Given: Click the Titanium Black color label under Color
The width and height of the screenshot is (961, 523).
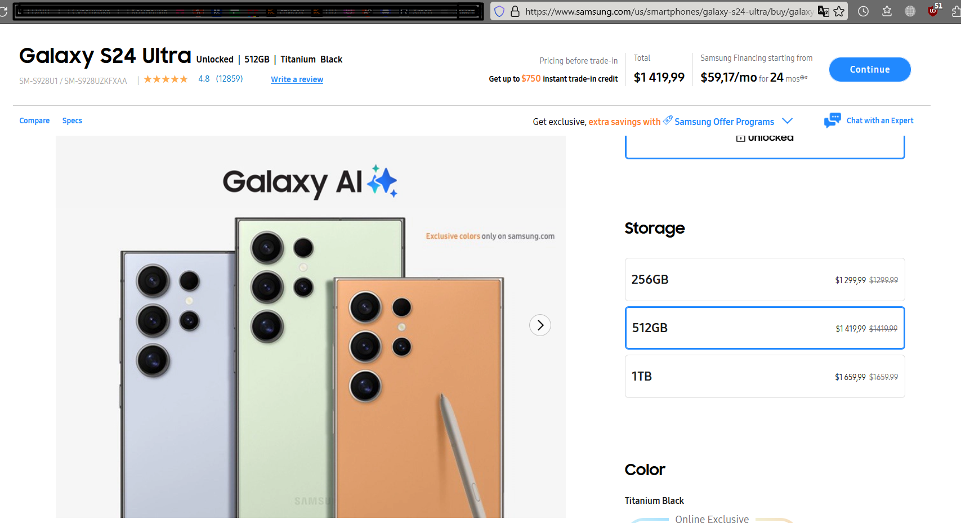Looking at the screenshot, I should pyautogui.click(x=654, y=500).
